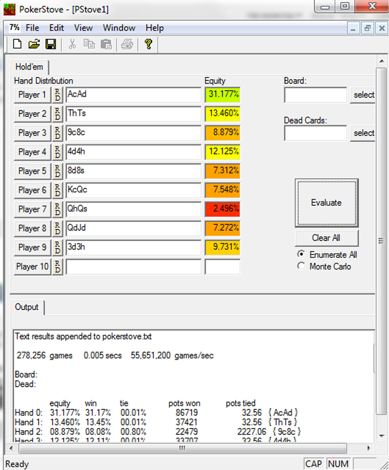Click the Player 1 hand field AcAd
This screenshot has height=470, width=389.
coord(133,95)
